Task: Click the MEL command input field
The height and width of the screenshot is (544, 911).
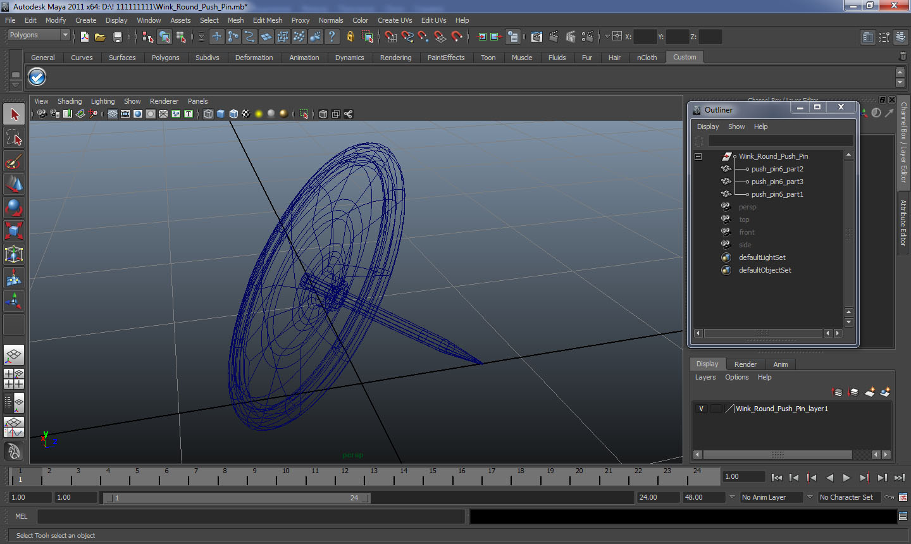Action: click(252, 516)
